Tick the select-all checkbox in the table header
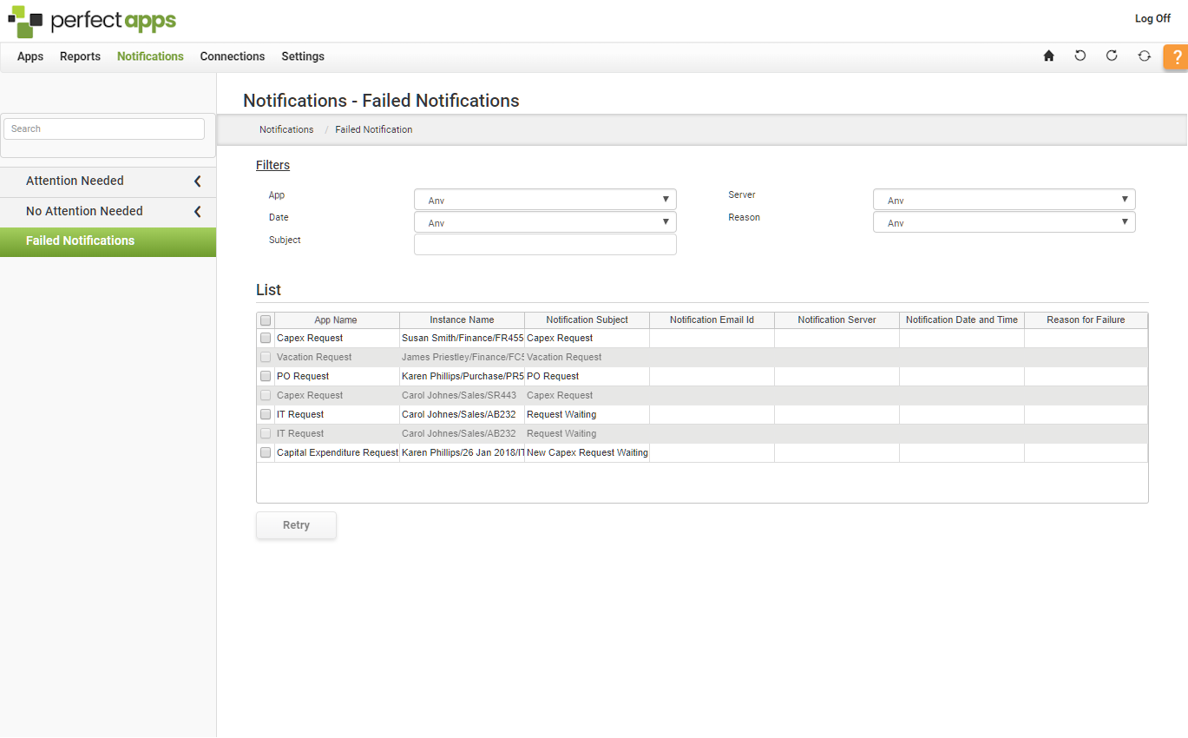The width and height of the screenshot is (1188, 738). pos(266,320)
